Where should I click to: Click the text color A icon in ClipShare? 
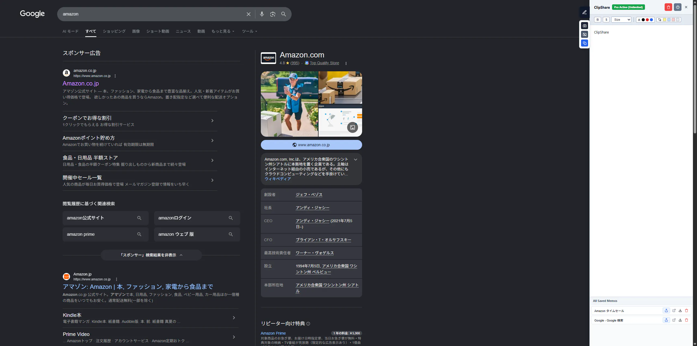tap(639, 20)
